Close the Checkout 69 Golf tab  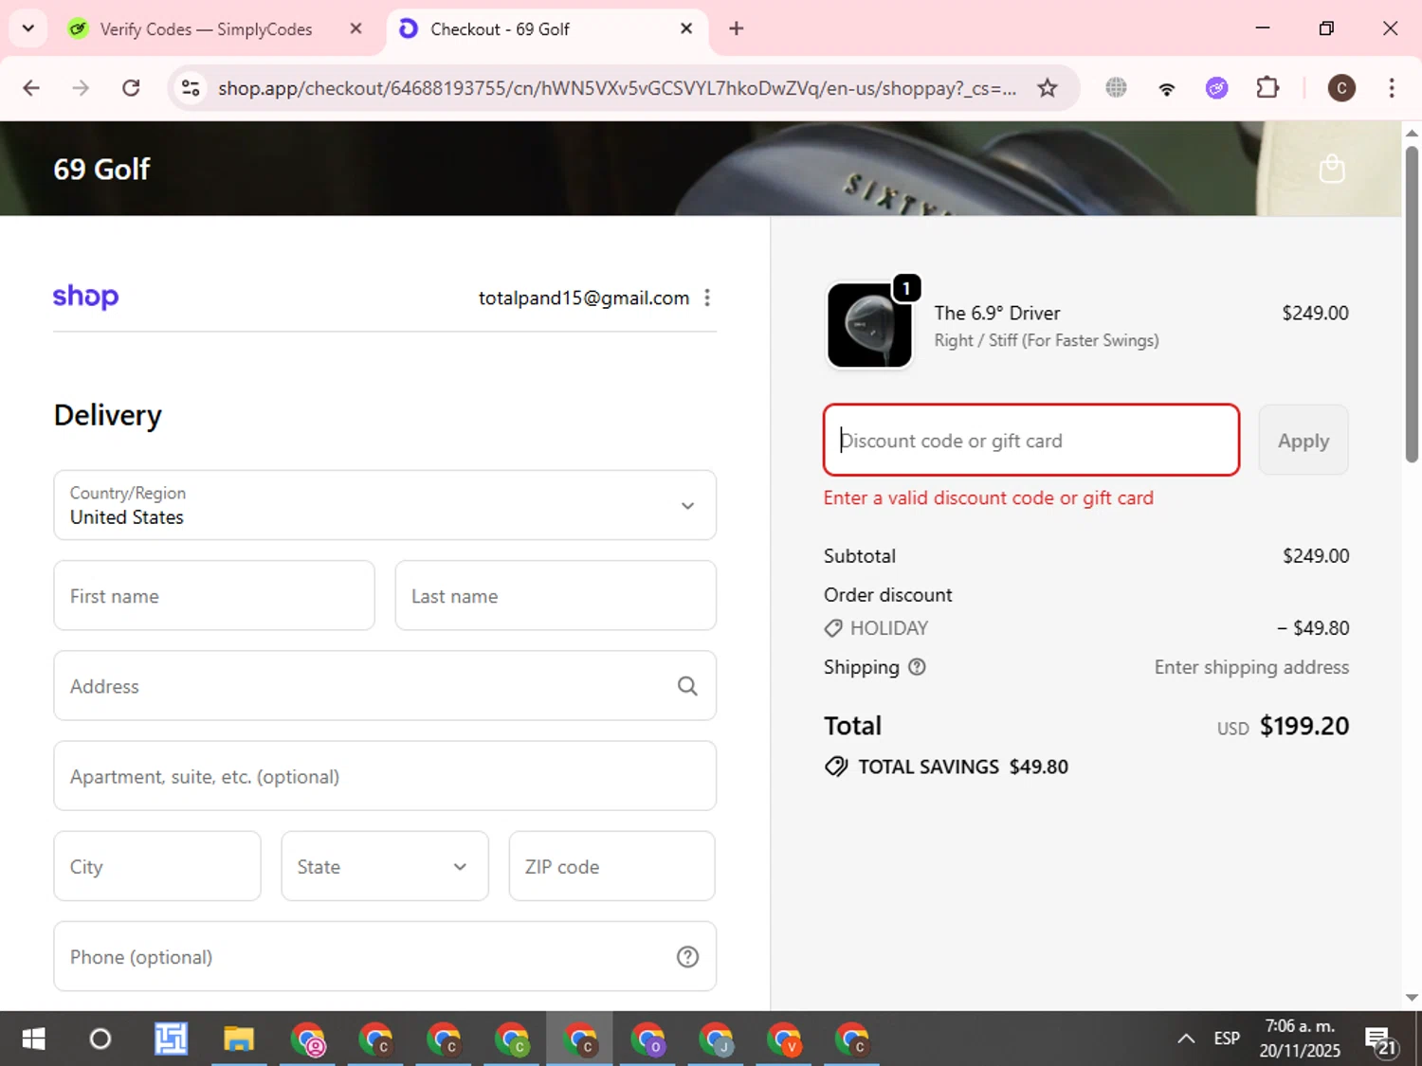(686, 28)
